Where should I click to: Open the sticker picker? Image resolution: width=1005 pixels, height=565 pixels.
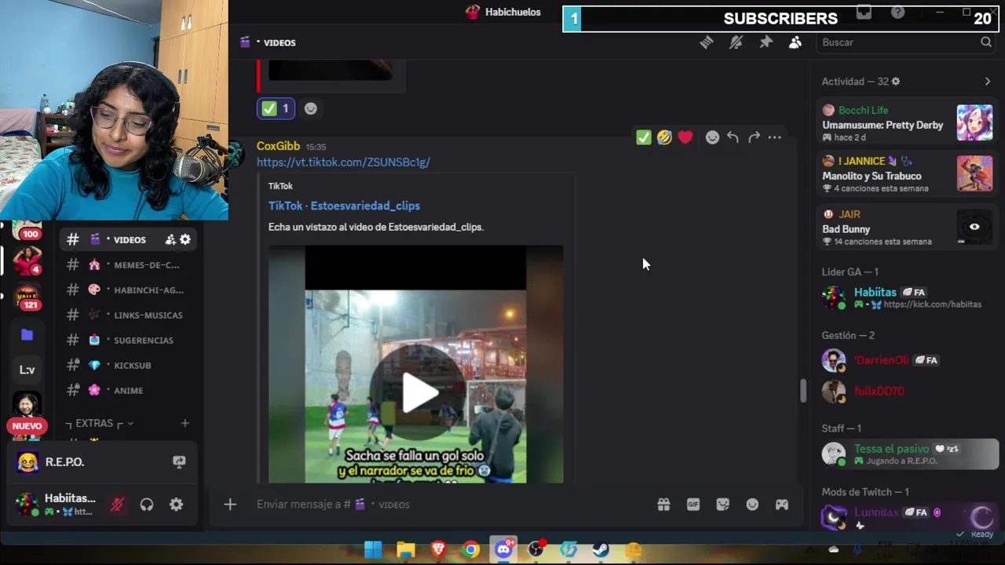[x=723, y=505]
